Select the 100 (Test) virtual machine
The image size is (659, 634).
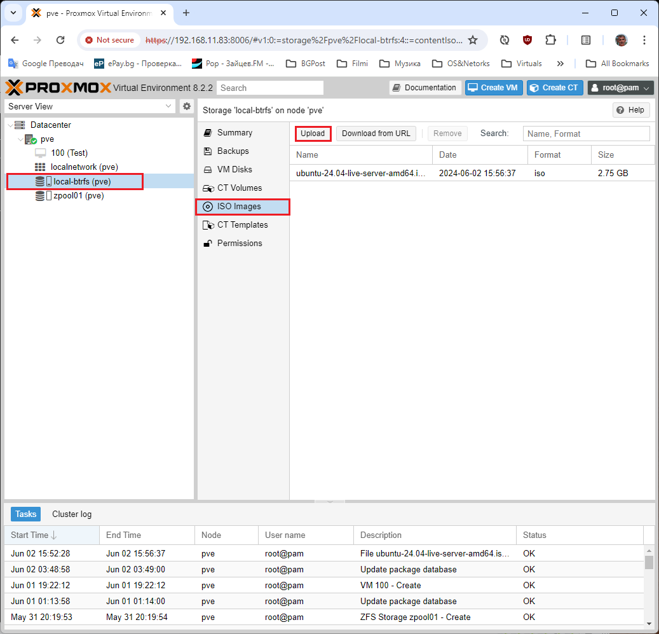pos(99,153)
